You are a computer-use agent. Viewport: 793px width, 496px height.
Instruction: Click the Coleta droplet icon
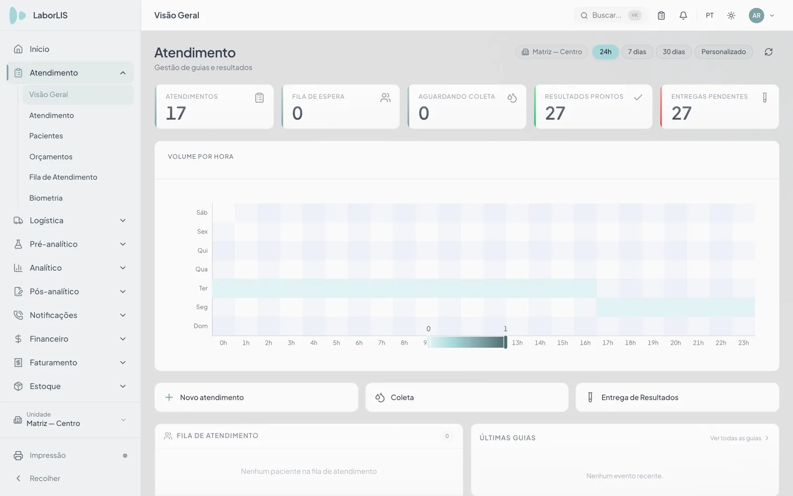(380, 397)
